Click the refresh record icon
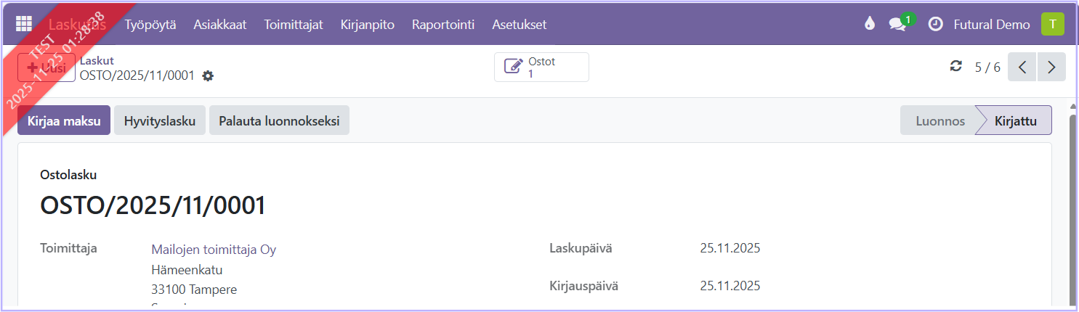The height and width of the screenshot is (312, 1079). point(956,67)
